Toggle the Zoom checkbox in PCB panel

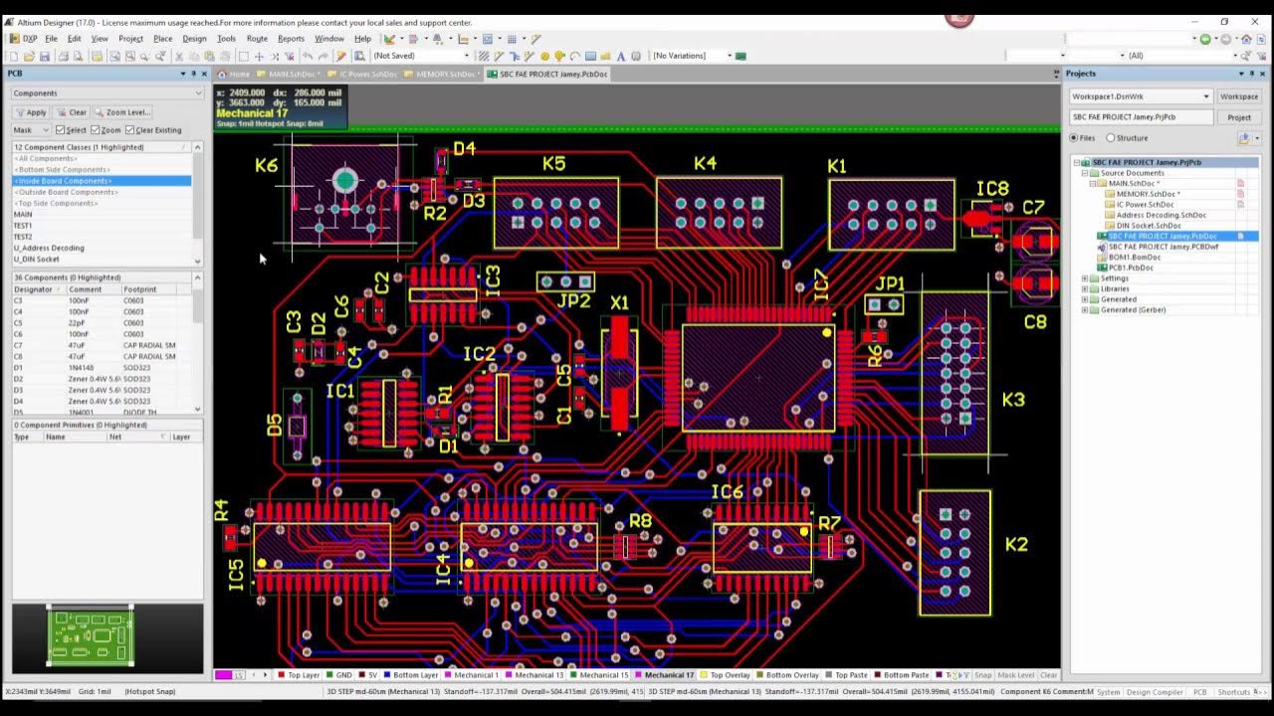95,130
